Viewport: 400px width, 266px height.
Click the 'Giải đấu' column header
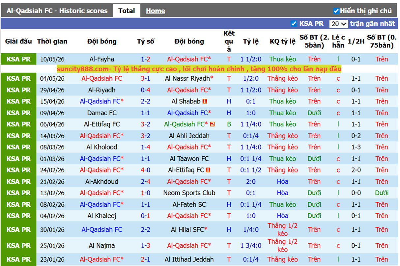[18, 41]
